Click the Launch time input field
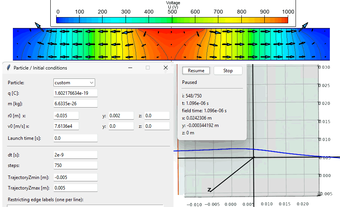Viewport: 340px width, 207px height. (x=76, y=138)
